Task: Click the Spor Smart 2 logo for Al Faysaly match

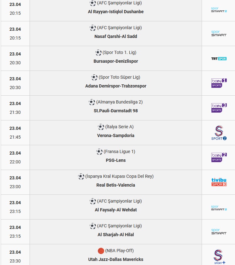Action: coord(219,208)
